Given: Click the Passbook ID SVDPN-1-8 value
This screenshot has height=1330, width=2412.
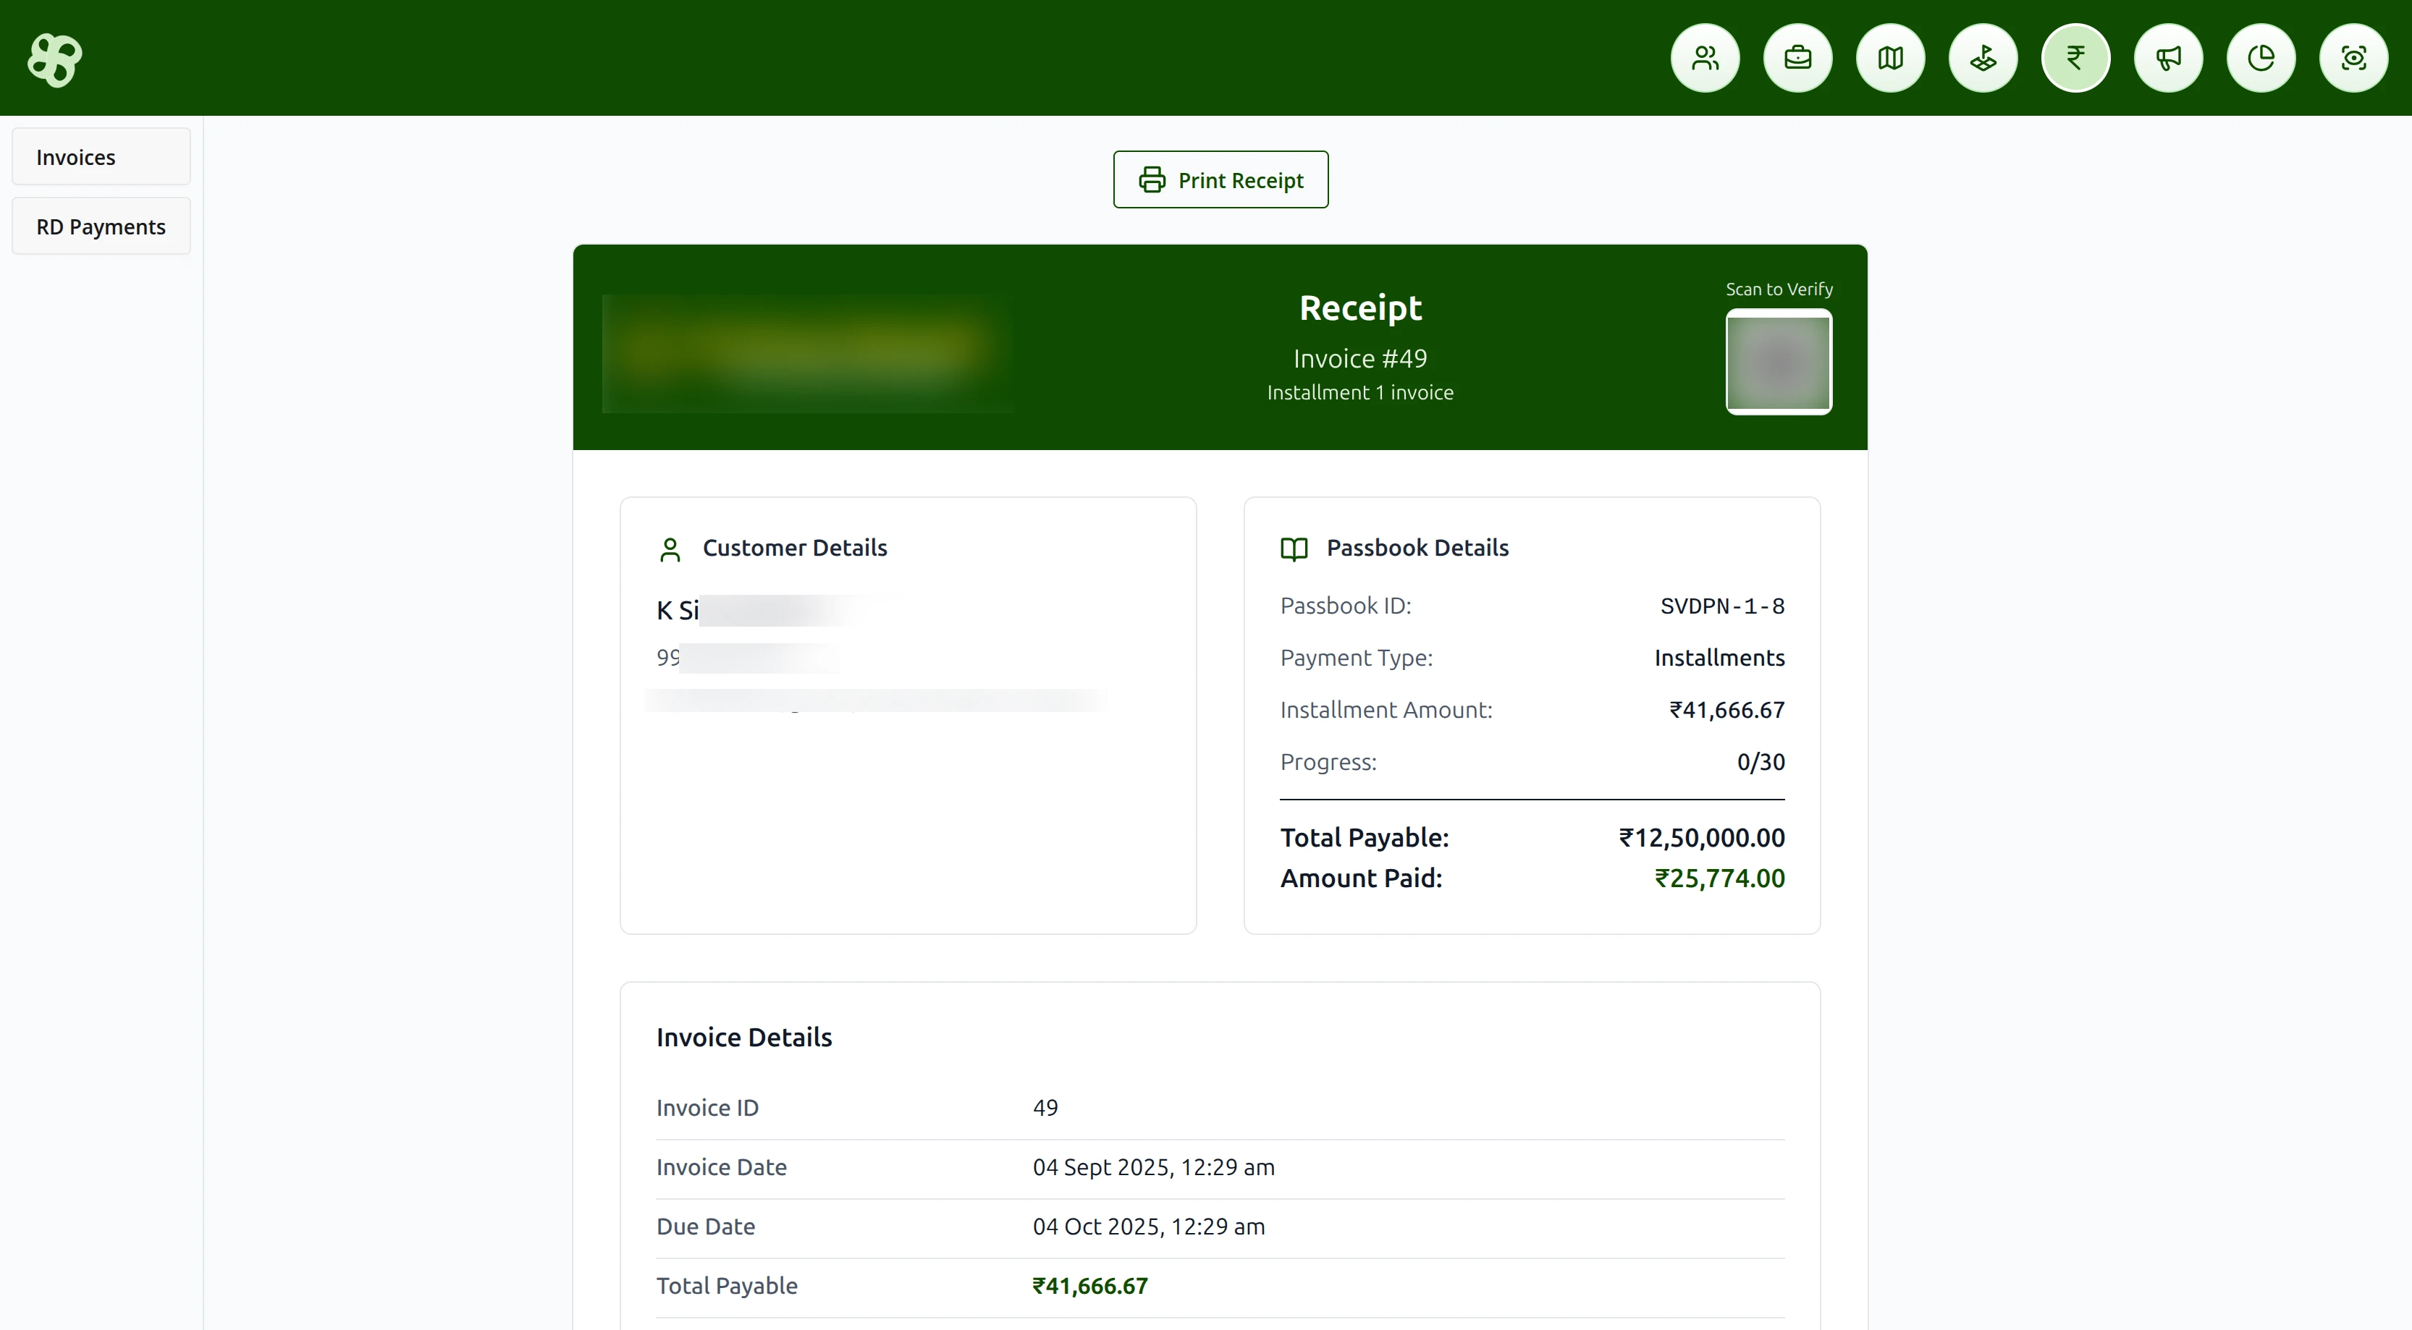Looking at the screenshot, I should pos(1722,606).
